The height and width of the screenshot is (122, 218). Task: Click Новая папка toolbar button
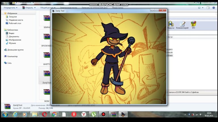point(118,8)
